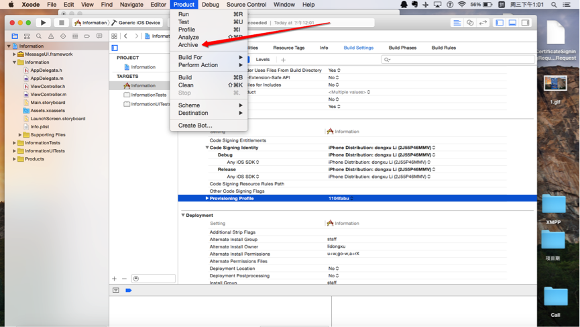This screenshot has width=580, height=327.
Task: Click the related items grid icon
Action: [x=114, y=36]
